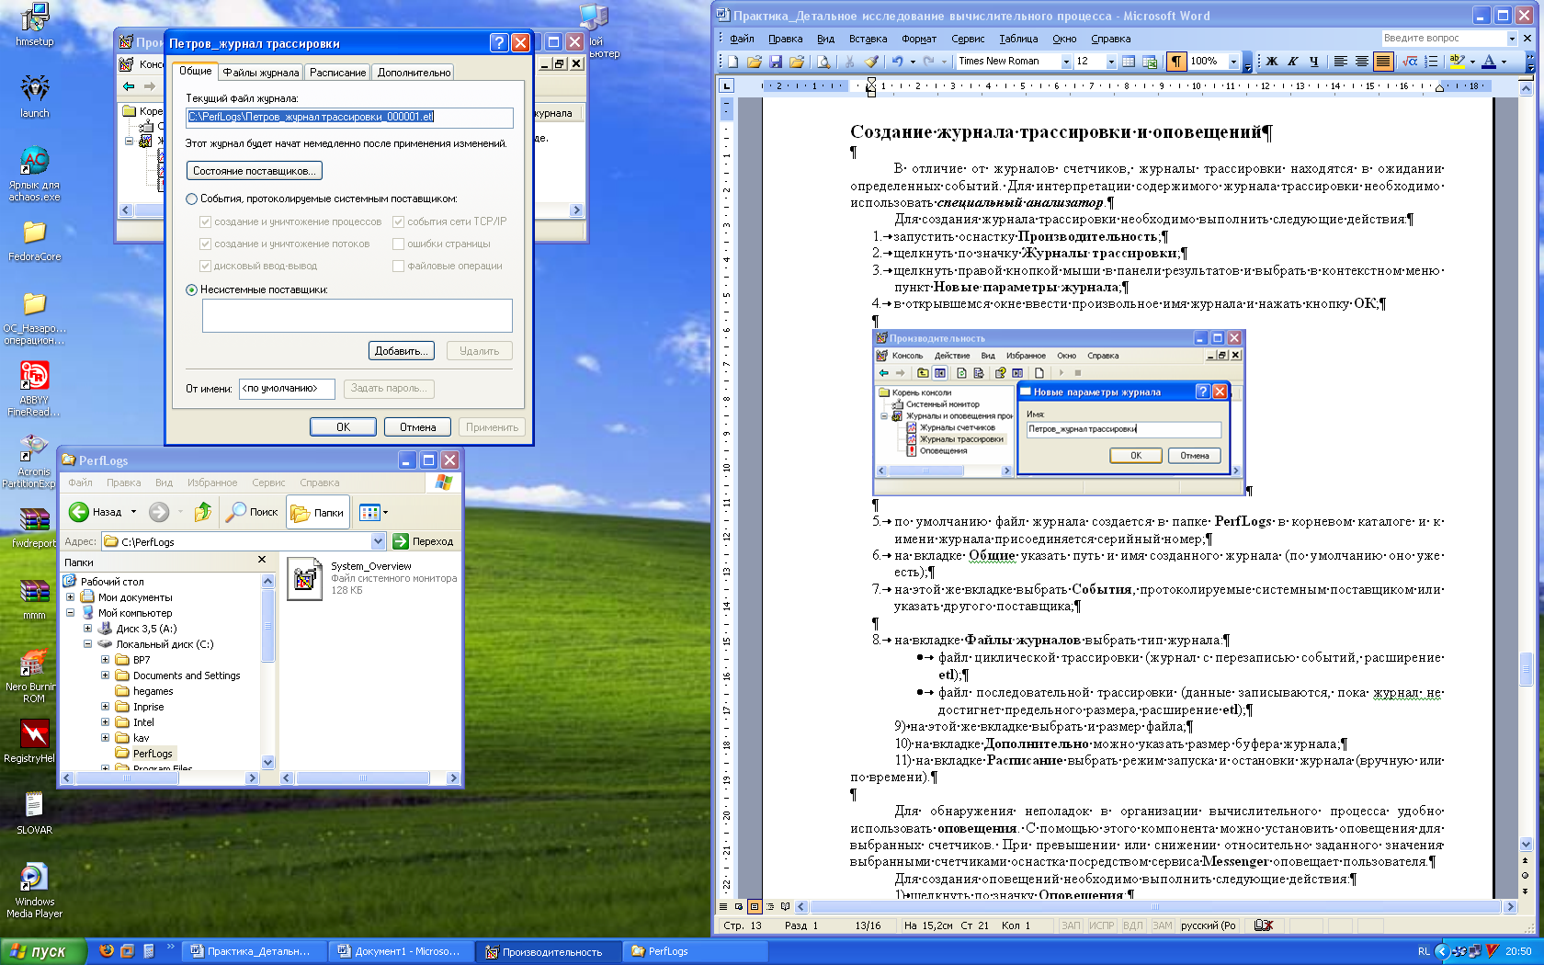Screen dimensions: 1544x965
Task: Toggle создание и уничтожение потоков checkbox
Action: click(205, 244)
